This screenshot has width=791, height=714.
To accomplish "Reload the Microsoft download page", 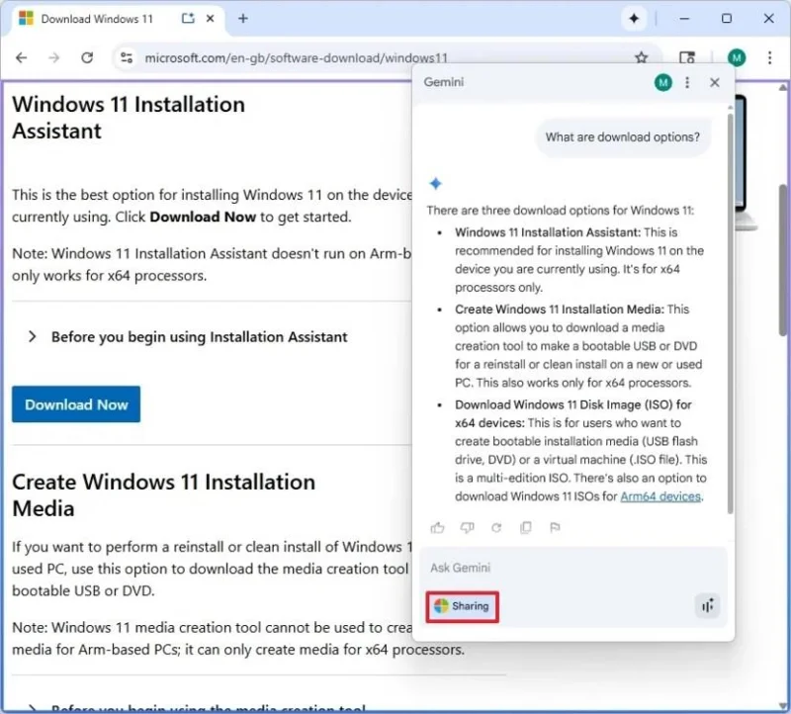I will pyautogui.click(x=87, y=58).
